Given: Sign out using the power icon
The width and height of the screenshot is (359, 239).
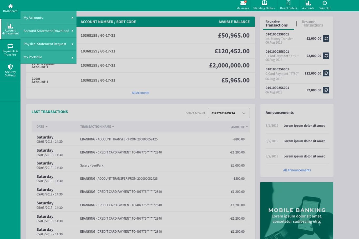Looking at the screenshot, I should click(x=325, y=3).
